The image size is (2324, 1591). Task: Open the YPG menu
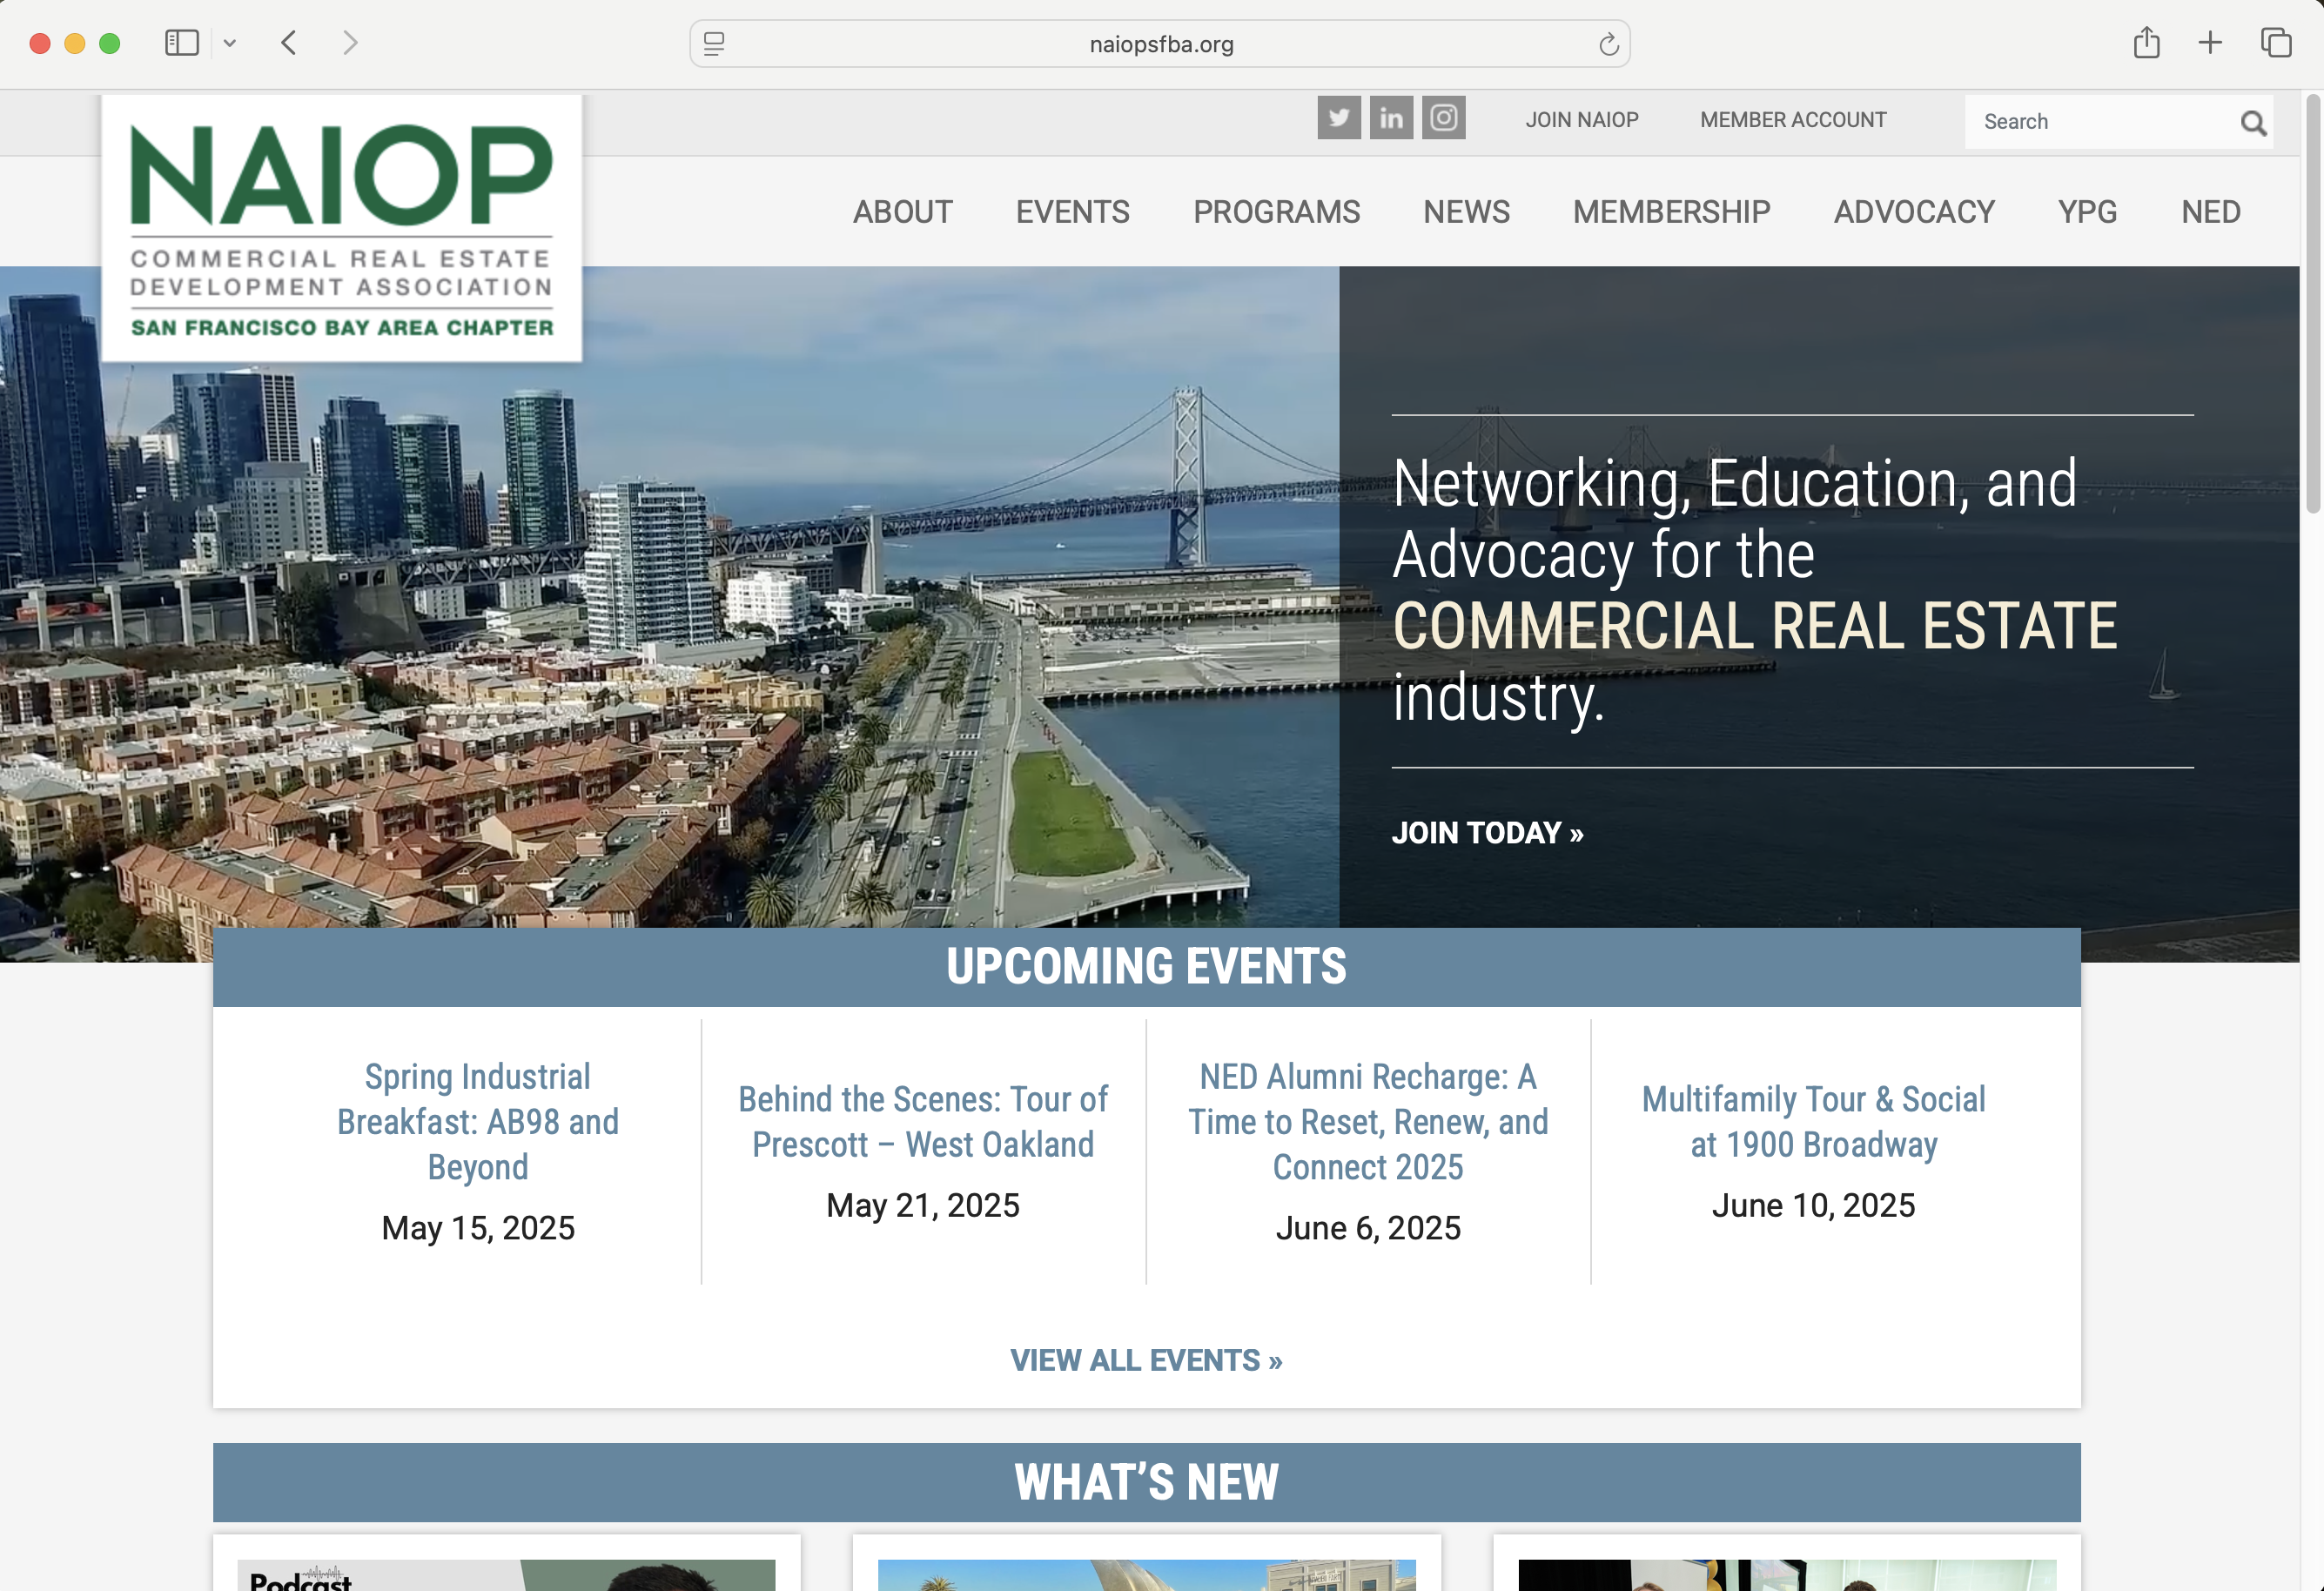(2087, 212)
